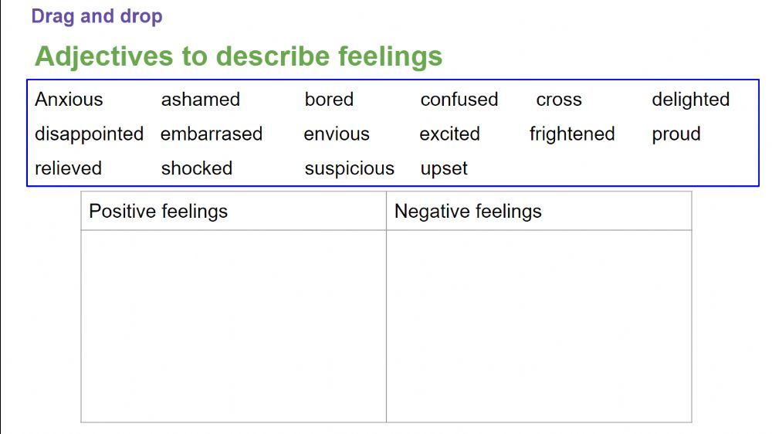Click the 'Positive feelings' column header
772x434 pixels.
(158, 211)
